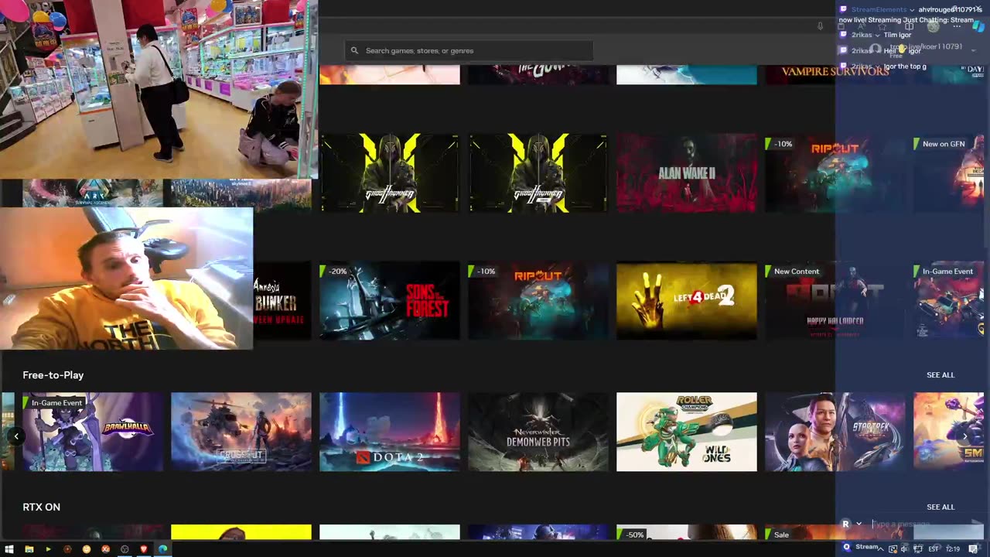Screen dimensions: 990x557
Task: Open Brave browser from the taskbar
Action: point(144,549)
